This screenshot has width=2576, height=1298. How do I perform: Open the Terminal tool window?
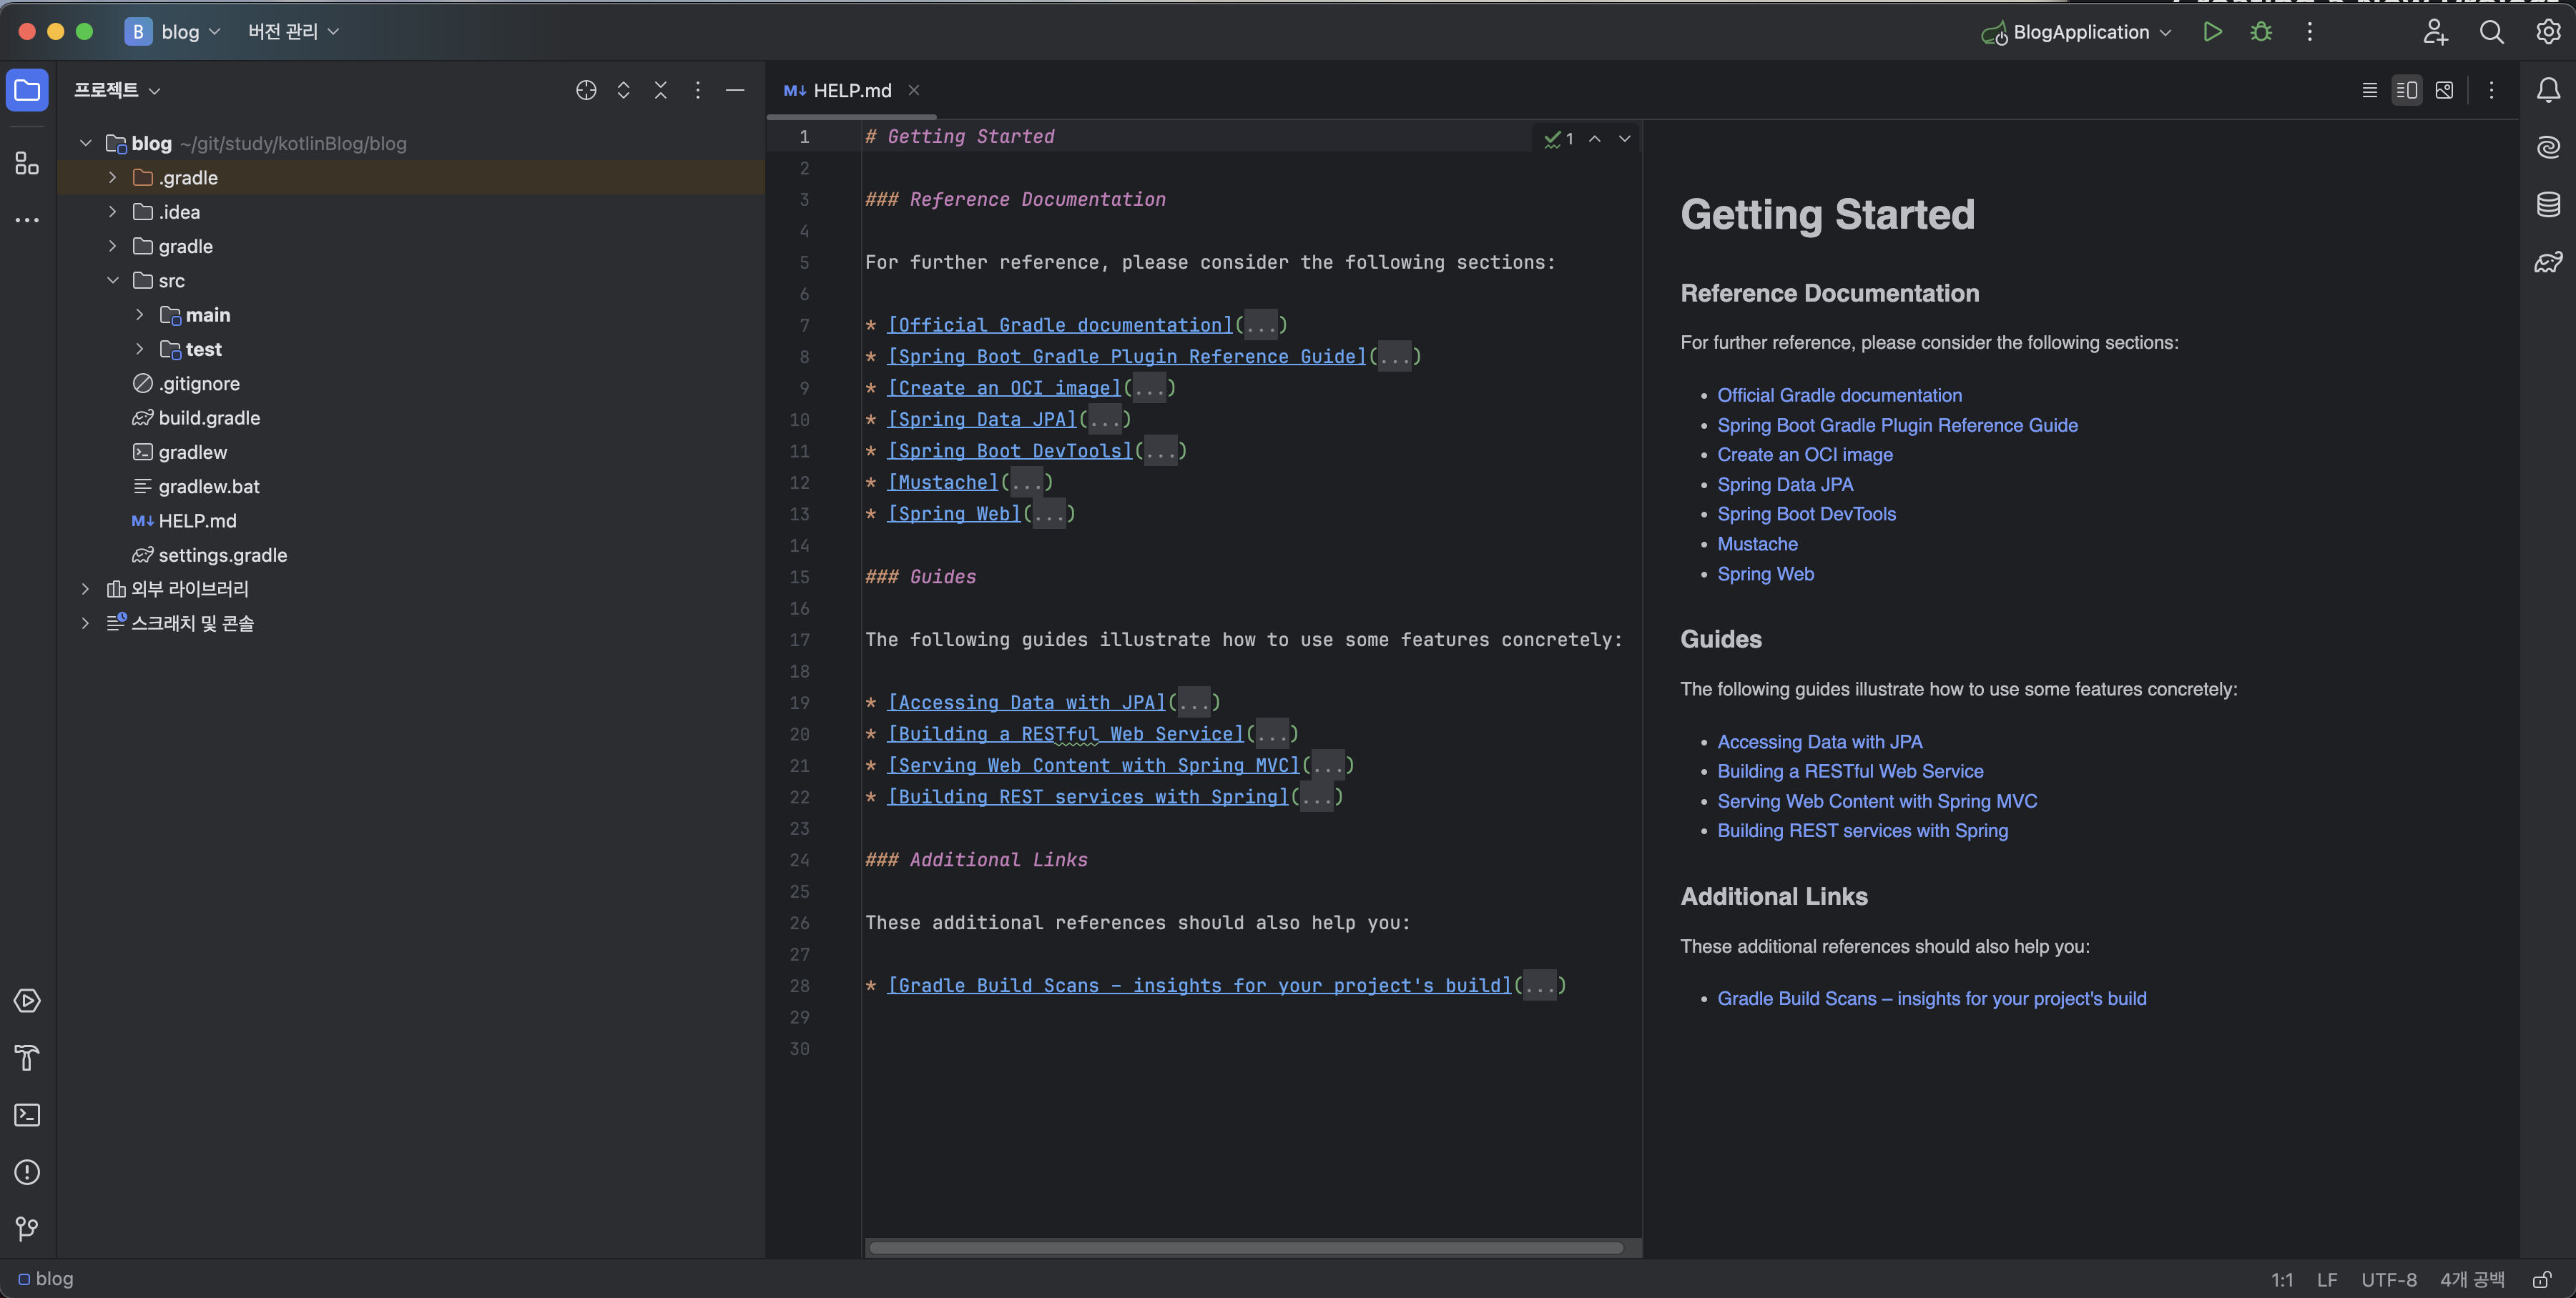tap(27, 1115)
